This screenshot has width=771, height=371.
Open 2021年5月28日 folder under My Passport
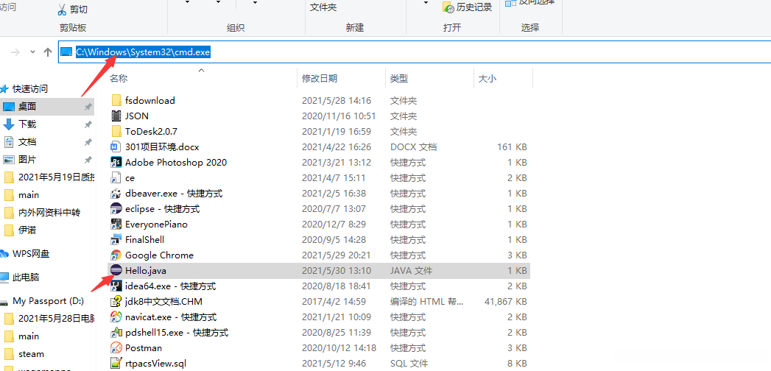pos(56,319)
